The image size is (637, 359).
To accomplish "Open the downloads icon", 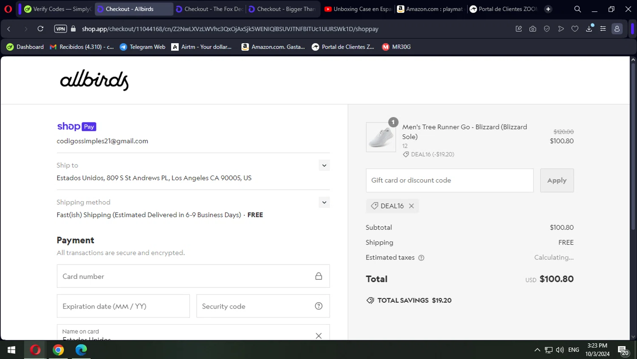I will point(589,29).
